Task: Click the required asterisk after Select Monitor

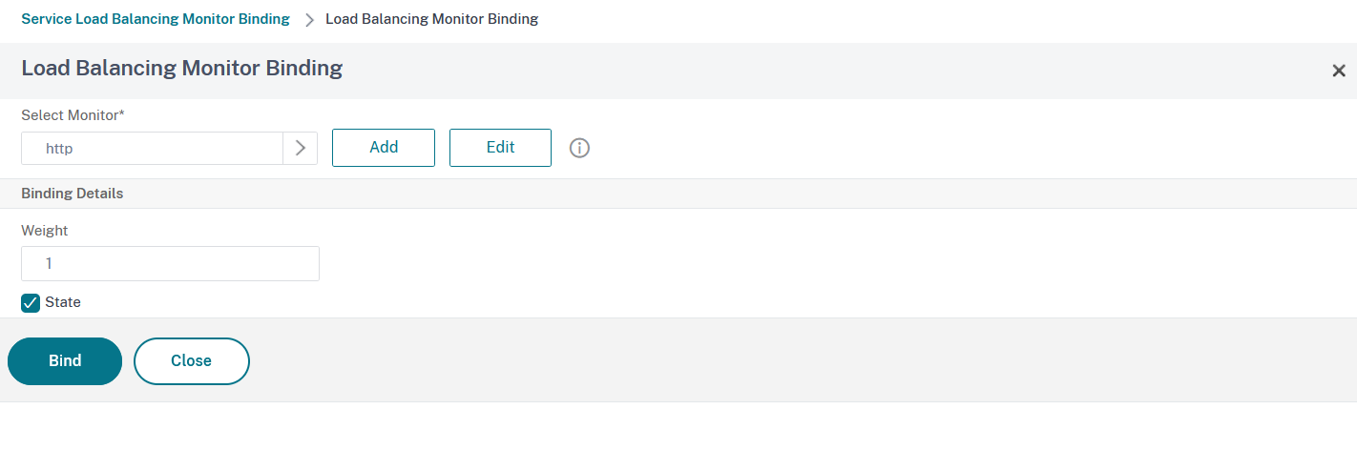Action: point(121,114)
